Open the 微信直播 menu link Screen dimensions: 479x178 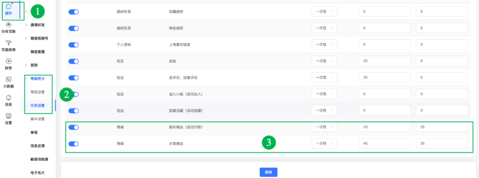[x=37, y=52]
